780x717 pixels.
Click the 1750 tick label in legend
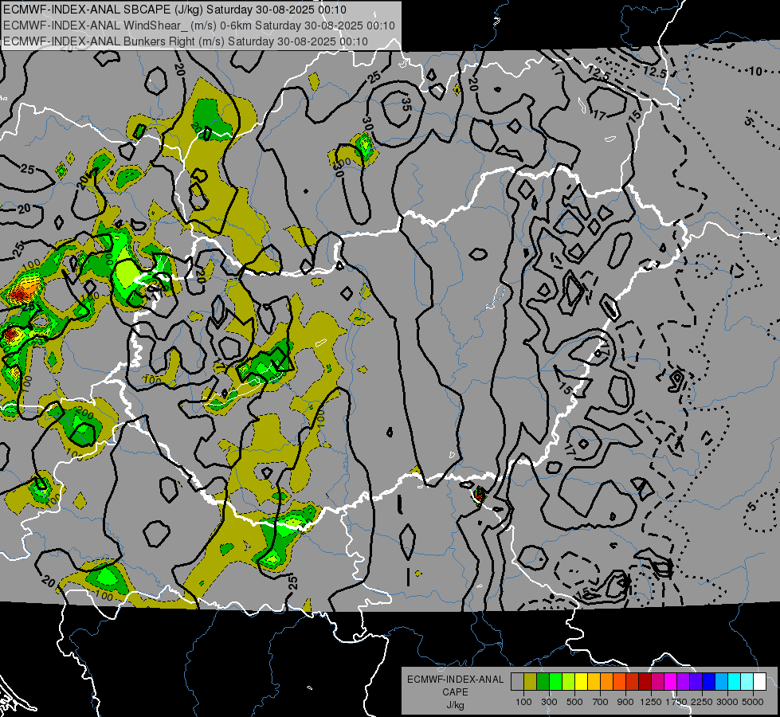coord(676,702)
